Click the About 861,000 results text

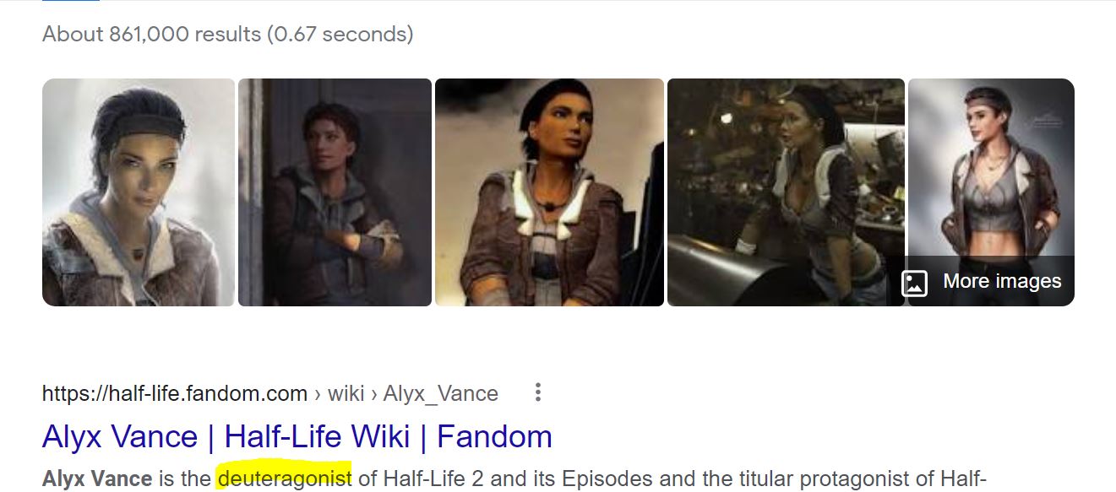(x=151, y=35)
